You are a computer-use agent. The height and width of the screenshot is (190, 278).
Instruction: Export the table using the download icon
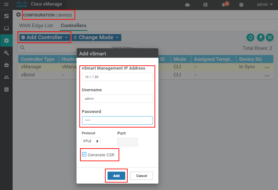(261, 38)
